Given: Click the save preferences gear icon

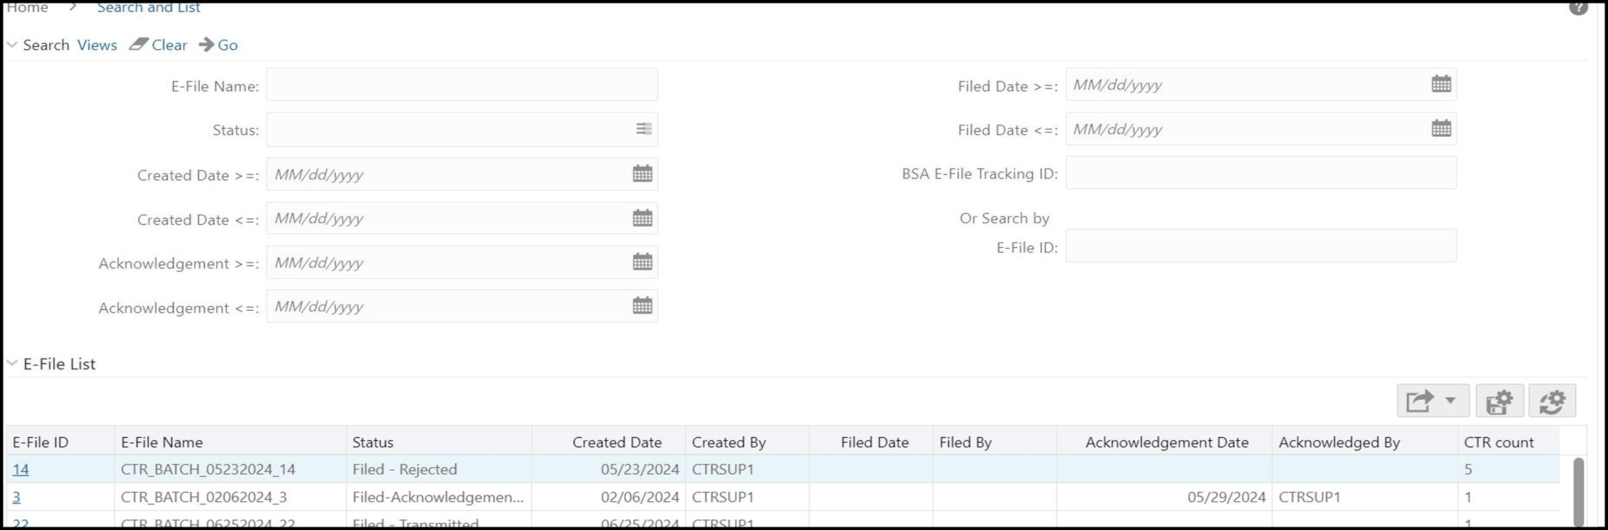Looking at the screenshot, I should pos(1499,401).
